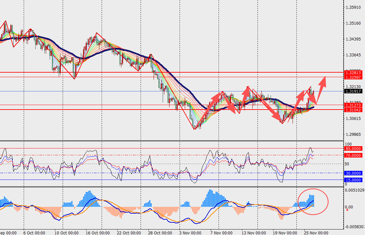365x235 pixels.
Task: Click the 1.31042 support price label
Action: pyautogui.click(x=353, y=110)
